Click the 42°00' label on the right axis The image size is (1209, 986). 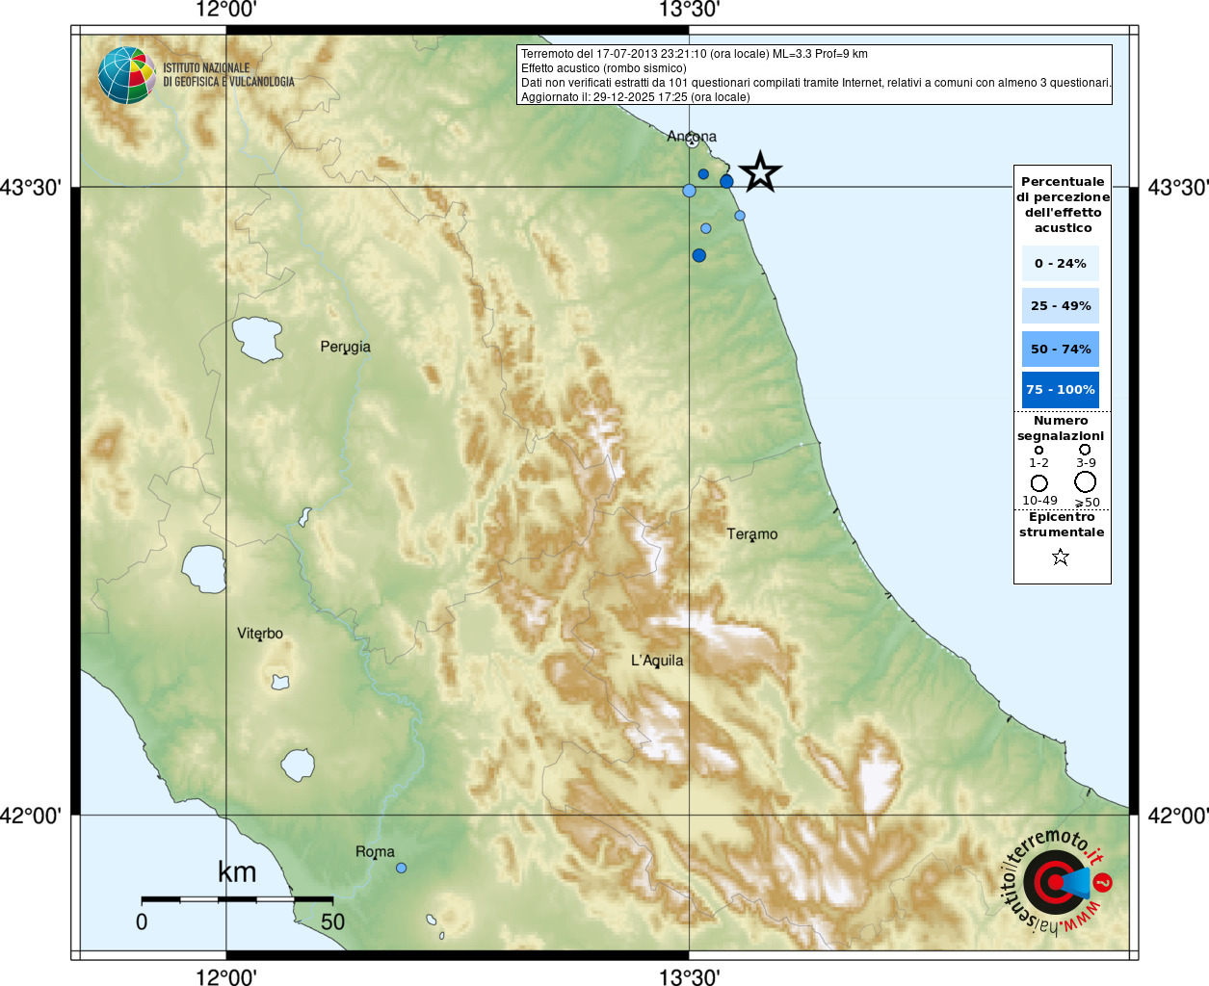point(1178,816)
